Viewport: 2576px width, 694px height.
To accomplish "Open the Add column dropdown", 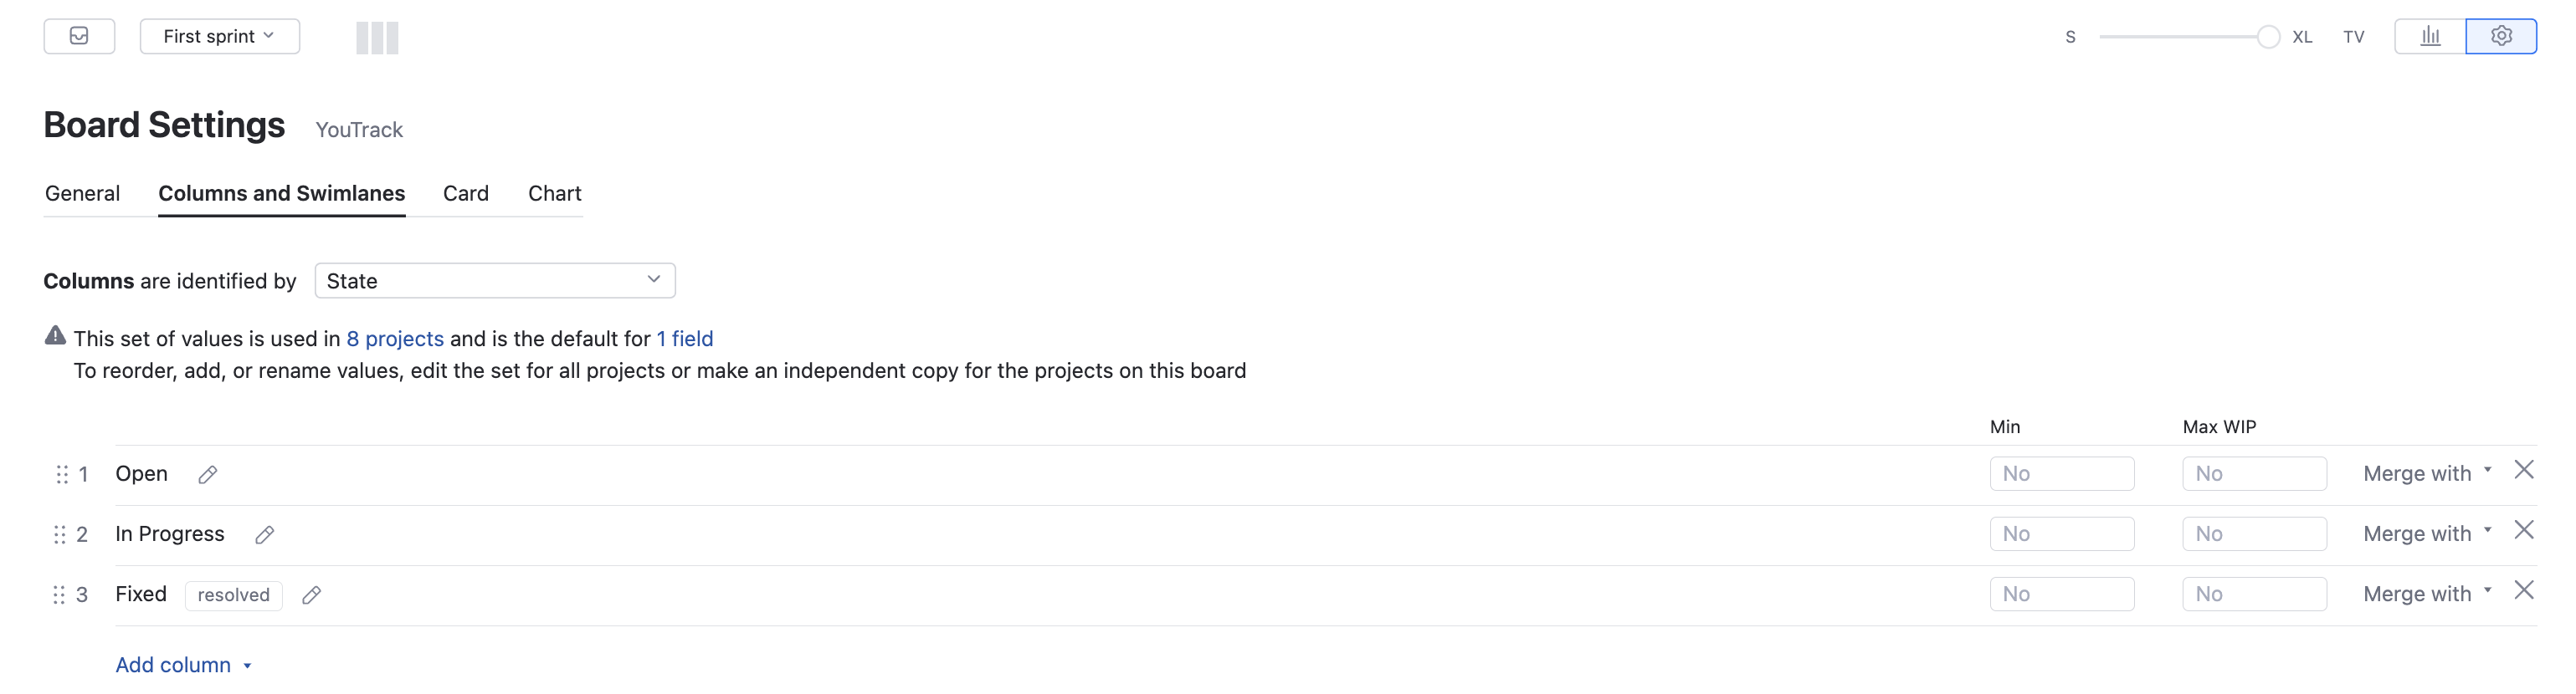I will 184,664.
